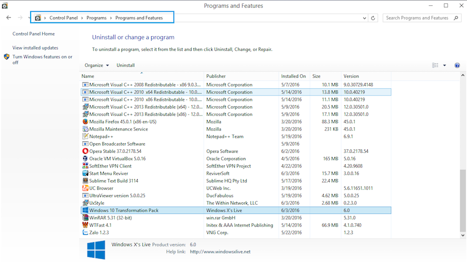Sort by the Installed On column header
467x263 pixels.
294,76
